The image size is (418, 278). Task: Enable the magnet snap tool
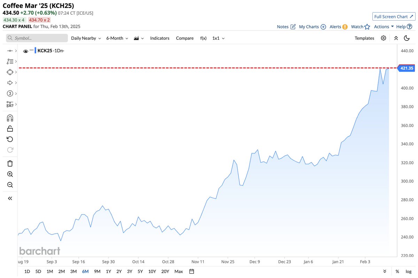[x=9, y=118]
